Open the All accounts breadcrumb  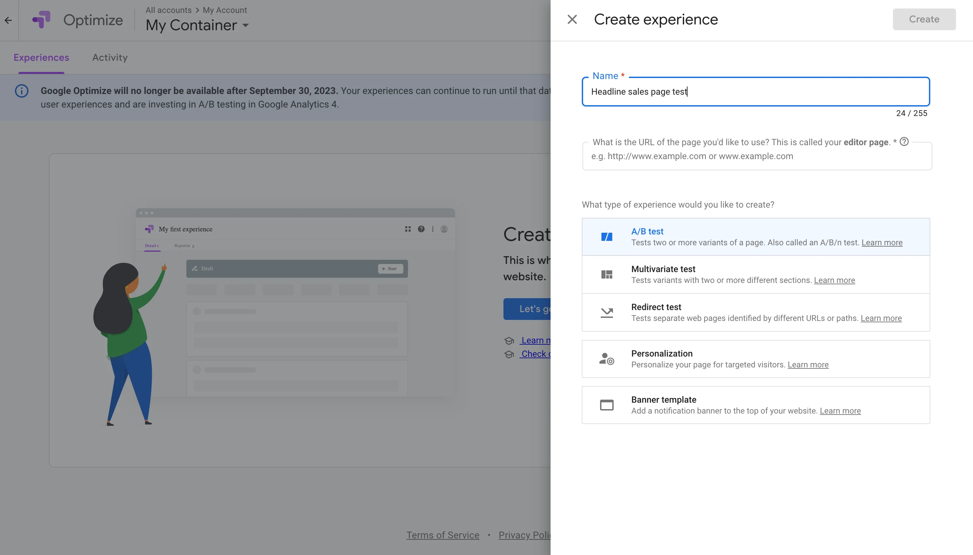pos(168,10)
